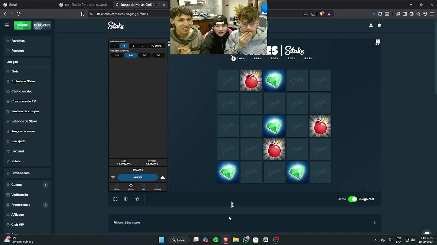
Task: Open the user profile icon
Action: pos(371,25)
